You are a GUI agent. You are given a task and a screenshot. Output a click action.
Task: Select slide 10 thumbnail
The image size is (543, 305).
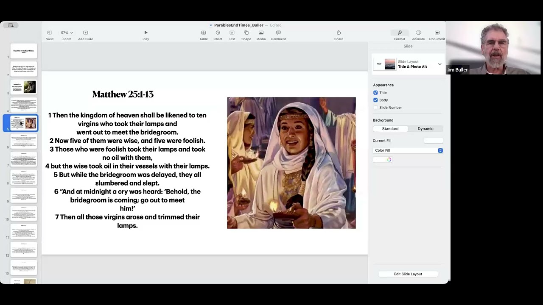24,213
